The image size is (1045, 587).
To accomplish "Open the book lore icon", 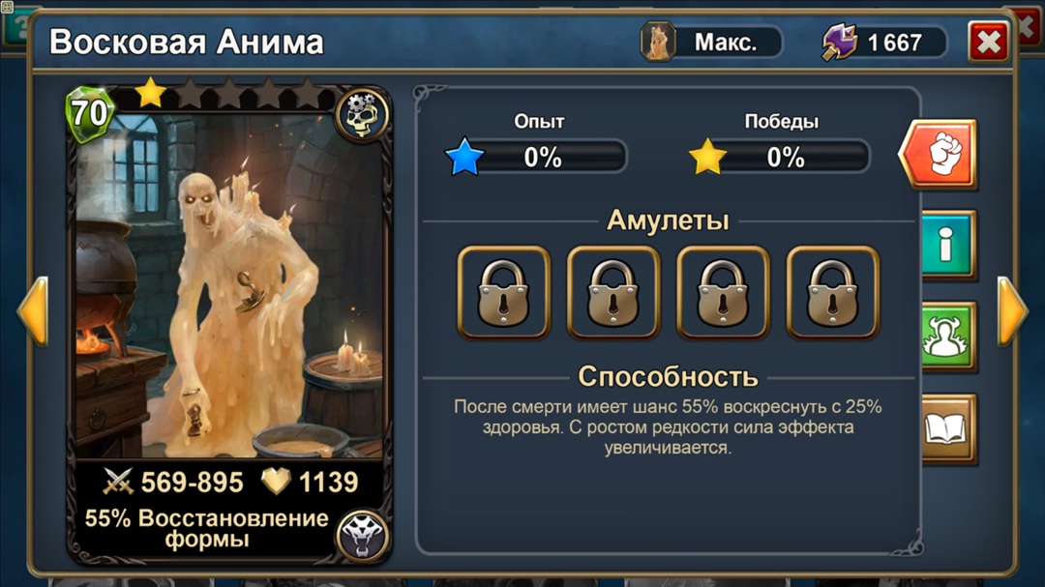I will [x=947, y=427].
